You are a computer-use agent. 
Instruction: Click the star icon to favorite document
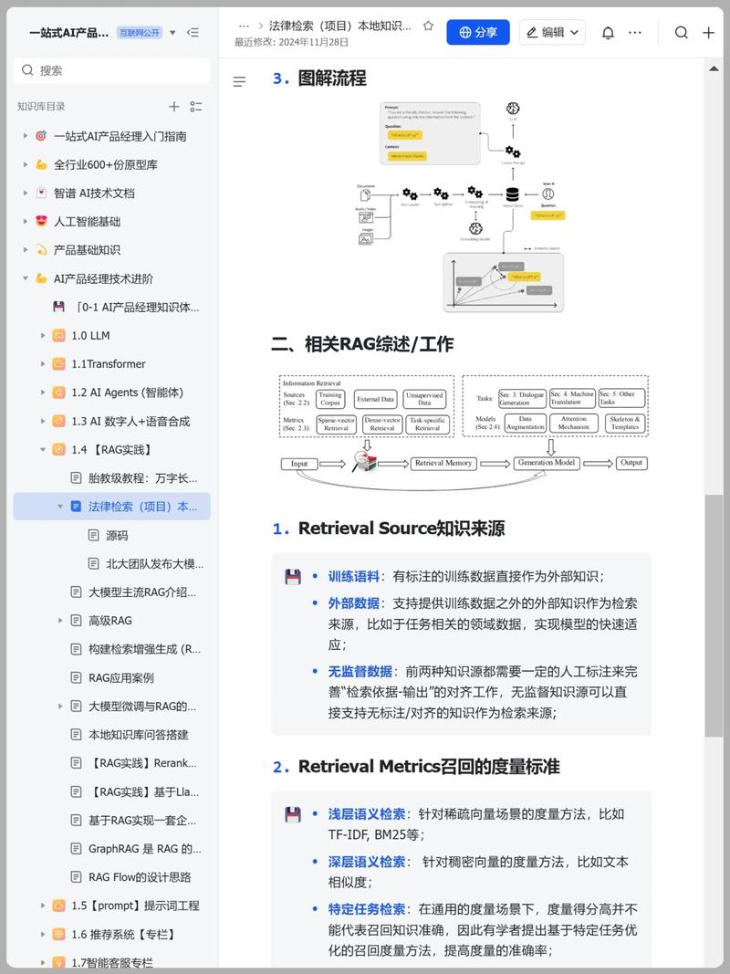[428, 26]
